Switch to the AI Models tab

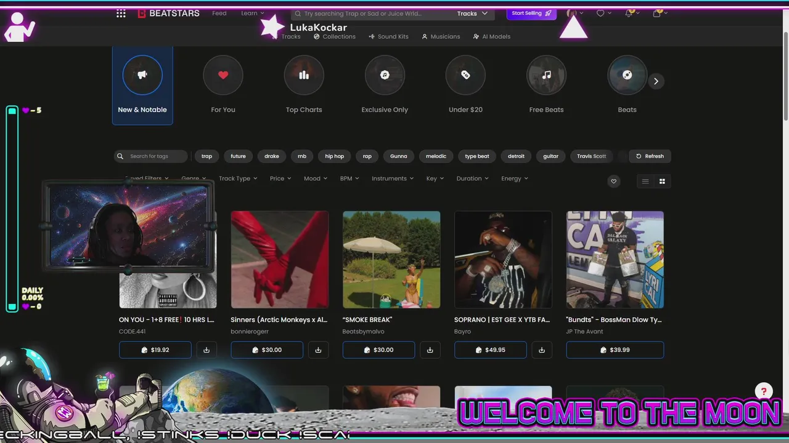492,36
